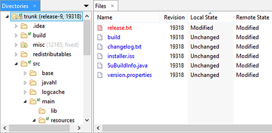Click the redistributables folder icon

coord(24,54)
